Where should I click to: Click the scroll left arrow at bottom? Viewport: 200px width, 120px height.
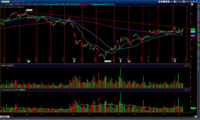click(11, 117)
